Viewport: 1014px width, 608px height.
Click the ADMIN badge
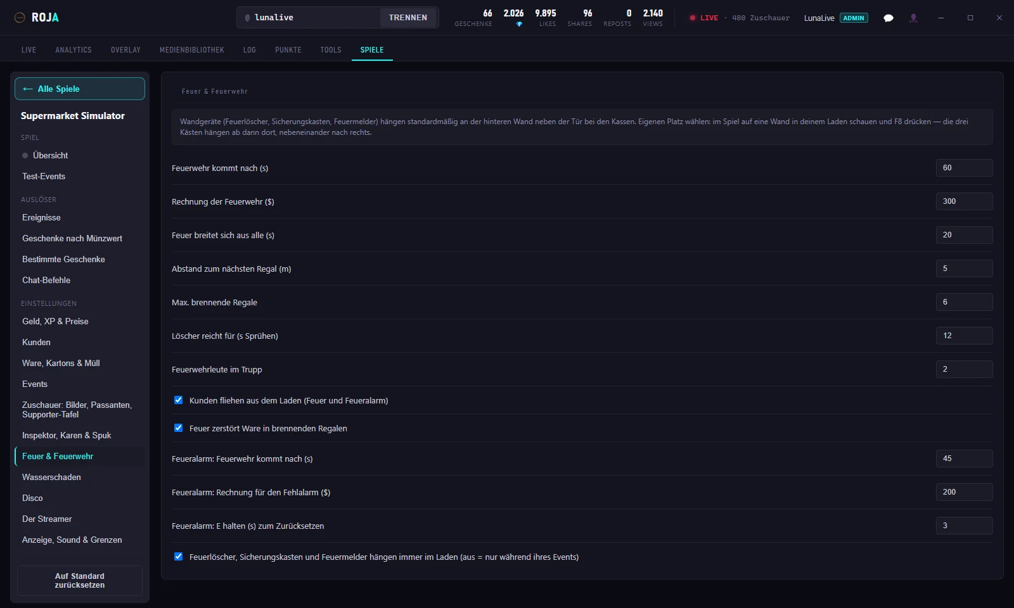click(x=854, y=18)
